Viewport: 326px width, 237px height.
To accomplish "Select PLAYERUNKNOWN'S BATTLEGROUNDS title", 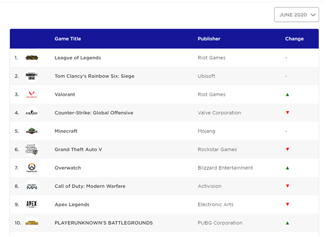I will coord(104,222).
